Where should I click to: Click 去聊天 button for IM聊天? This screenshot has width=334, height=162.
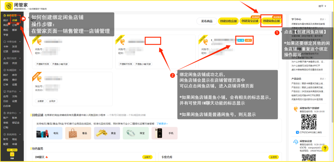coord(147,157)
